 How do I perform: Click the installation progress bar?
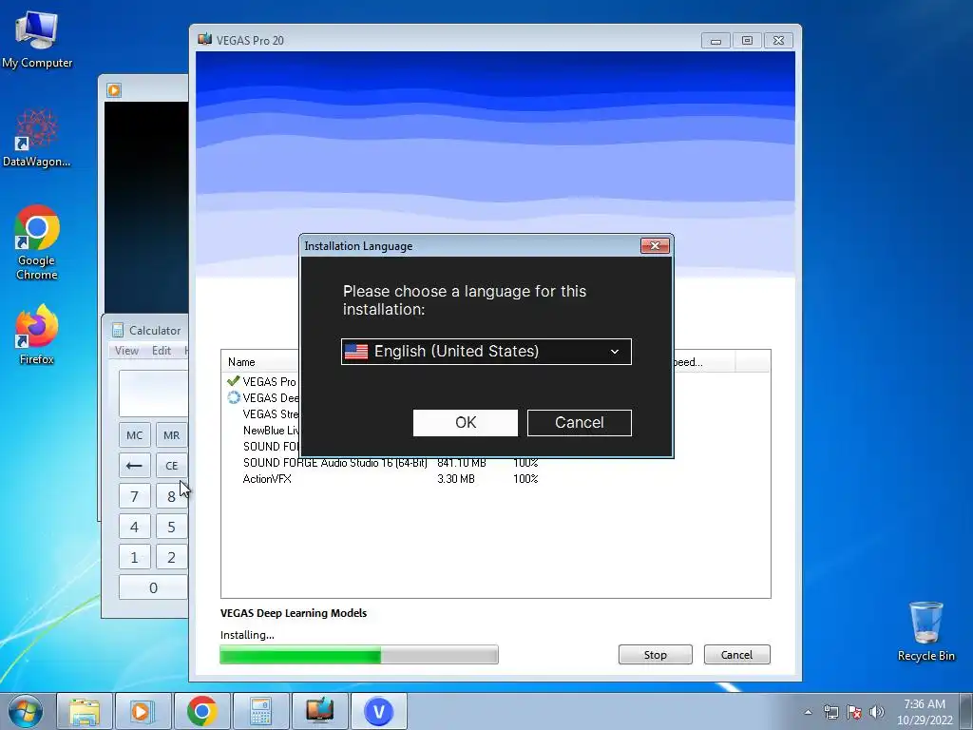coord(358,655)
